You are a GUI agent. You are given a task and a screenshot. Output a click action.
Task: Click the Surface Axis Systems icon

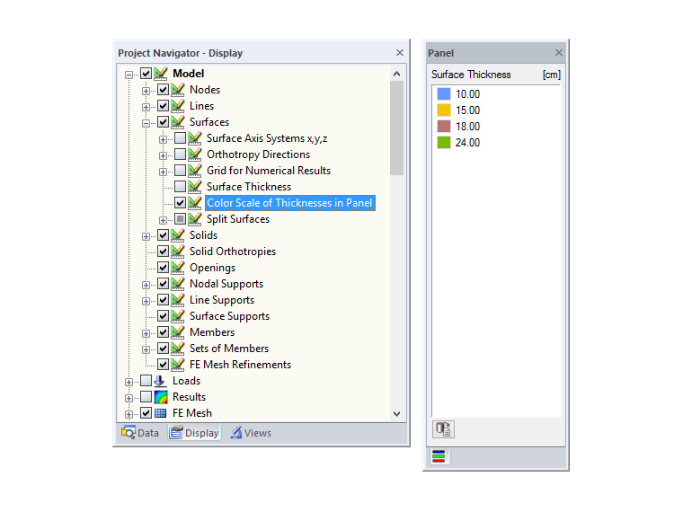(x=195, y=138)
